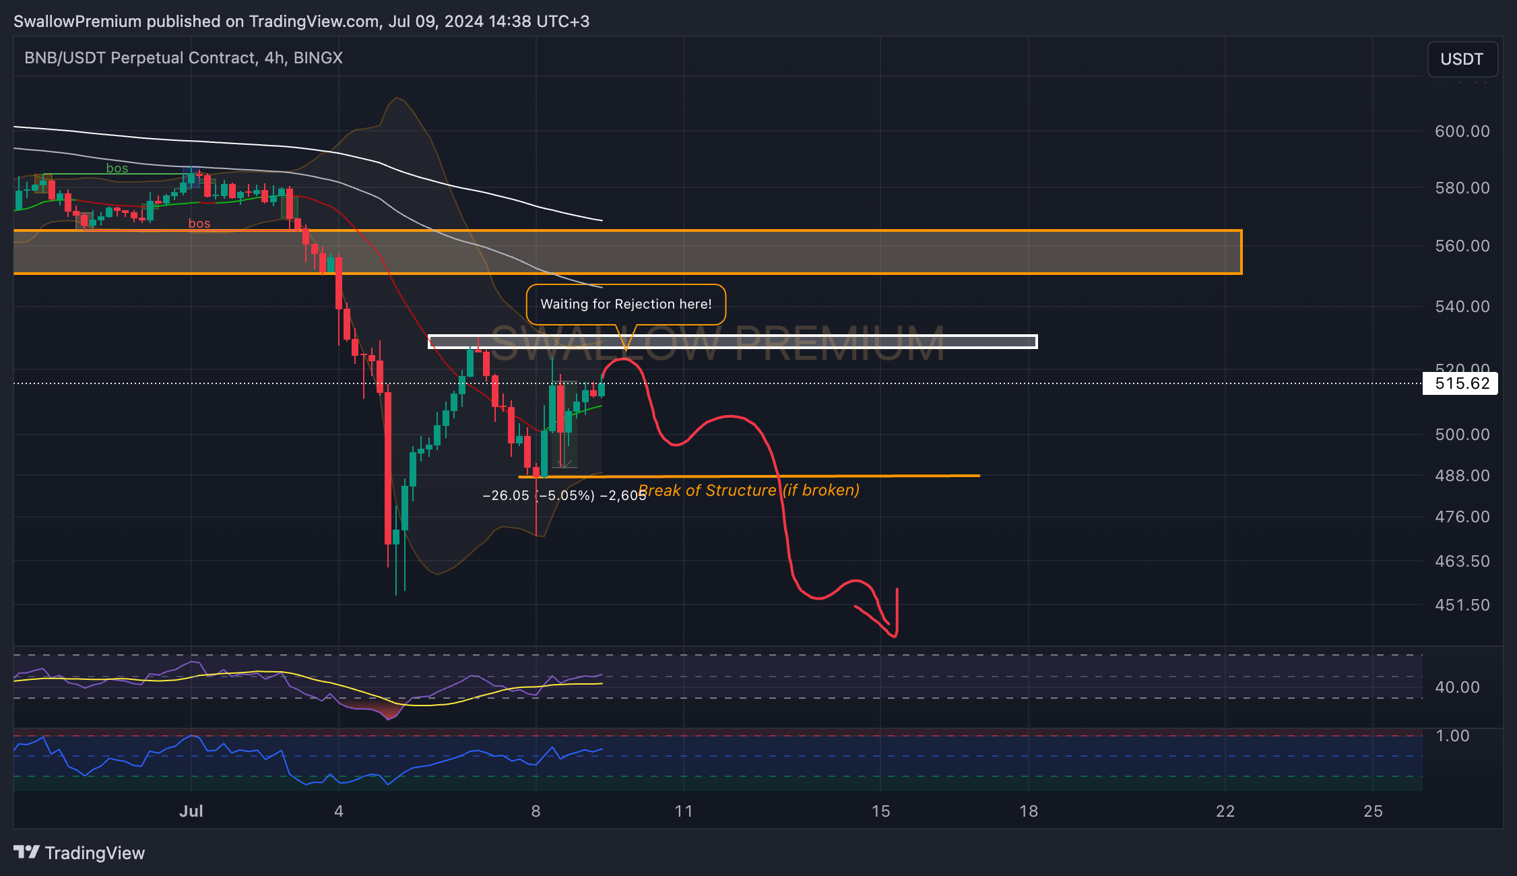Click the '25' date axis label

pos(1374,811)
